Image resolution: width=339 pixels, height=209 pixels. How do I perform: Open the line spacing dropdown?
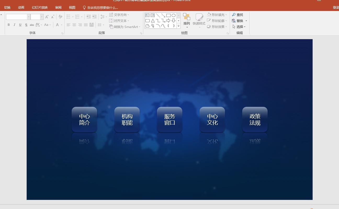click(x=104, y=17)
